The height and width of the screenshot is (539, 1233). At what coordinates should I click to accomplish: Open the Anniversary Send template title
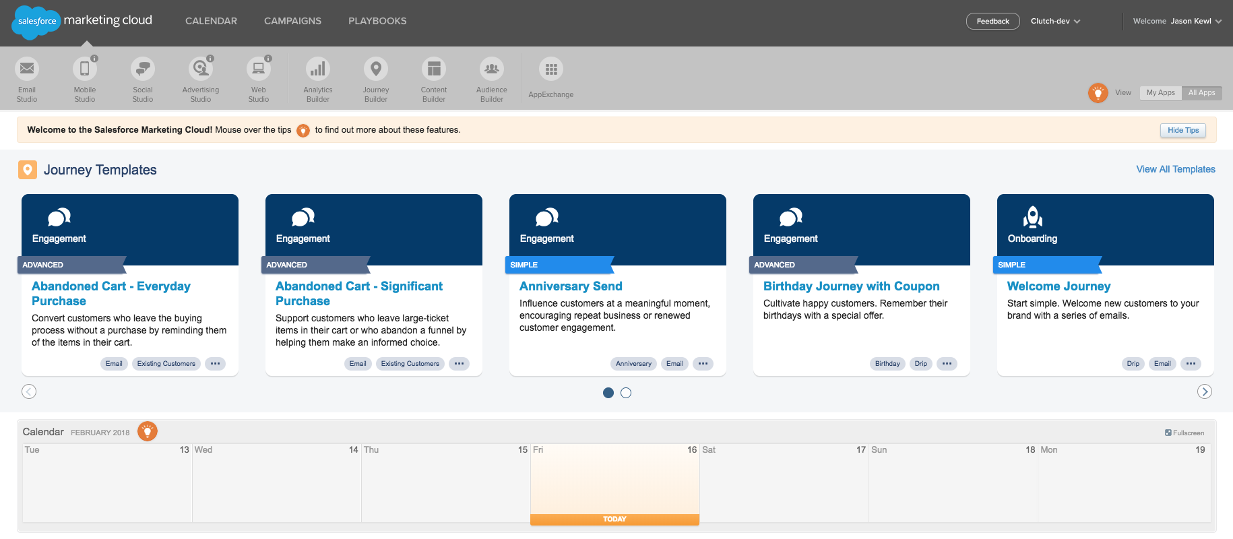click(571, 286)
